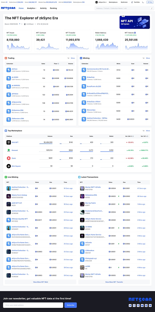Click the Subscribe button
155x312 pixels.
pos(71,305)
